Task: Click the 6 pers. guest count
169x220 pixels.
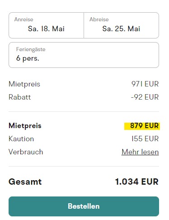Action: [x=28, y=58]
